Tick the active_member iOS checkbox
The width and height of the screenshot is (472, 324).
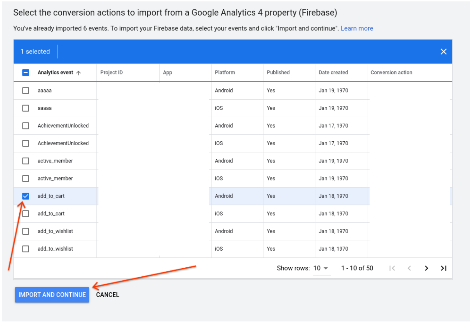pyautogui.click(x=26, y=179)
